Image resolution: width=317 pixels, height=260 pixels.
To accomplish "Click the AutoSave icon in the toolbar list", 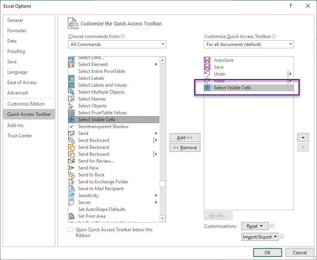I will point(207,60).
